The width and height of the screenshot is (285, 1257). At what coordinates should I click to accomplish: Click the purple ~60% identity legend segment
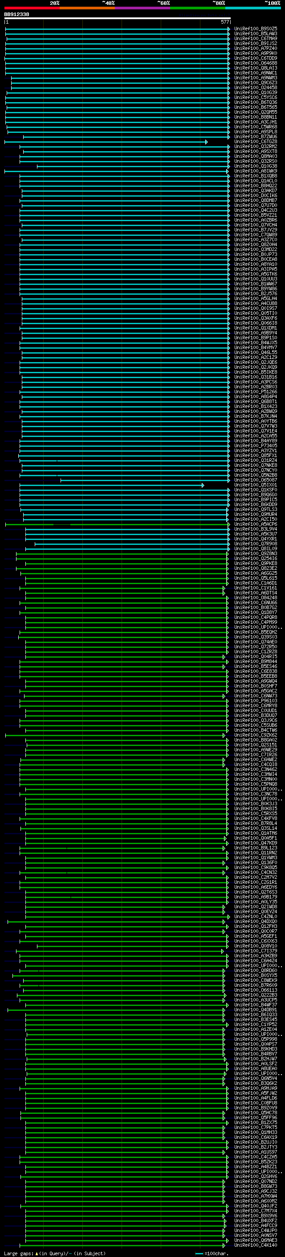143,8
